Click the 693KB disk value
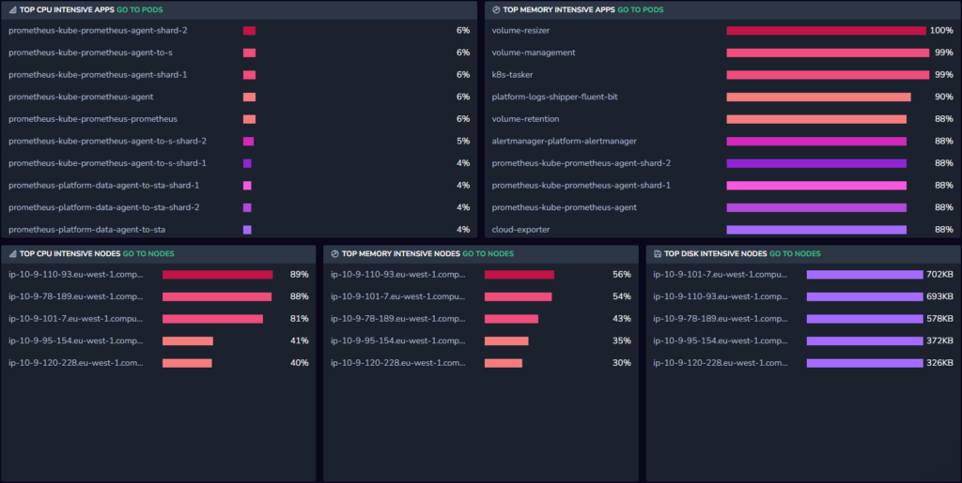This screenshot has width=962, height=483. click(939, 296)
